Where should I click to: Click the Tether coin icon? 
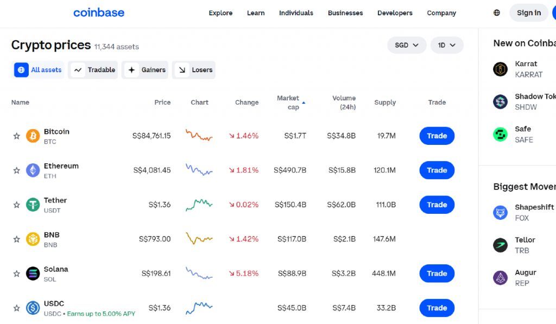coord(33,205)
